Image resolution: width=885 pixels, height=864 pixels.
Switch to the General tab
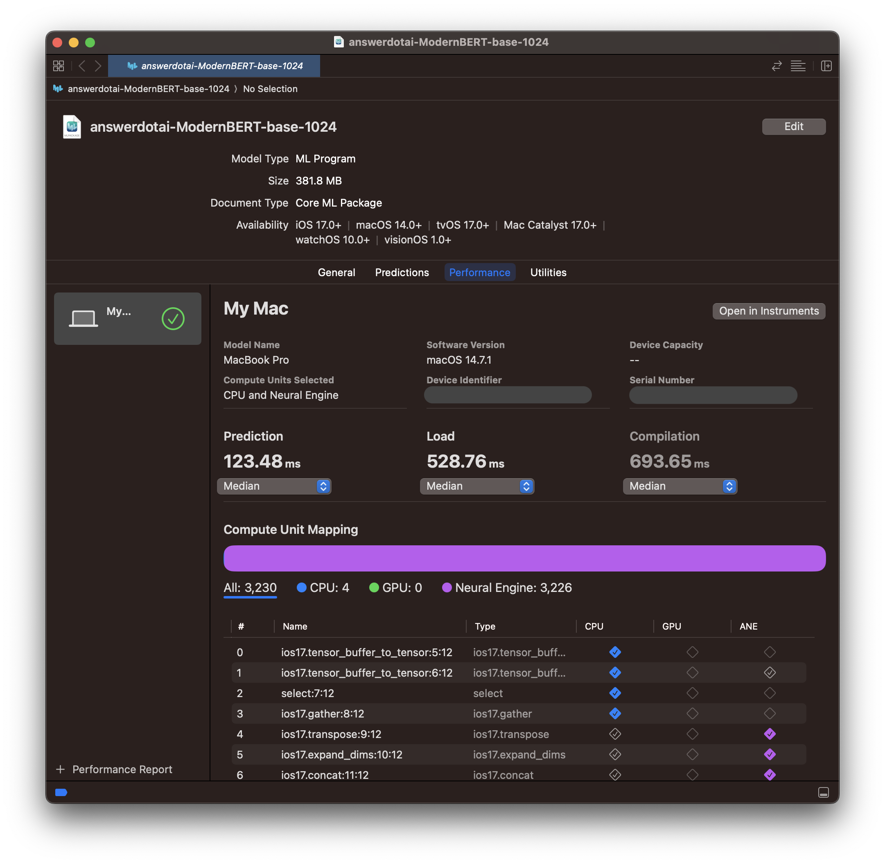pos(336,272)
